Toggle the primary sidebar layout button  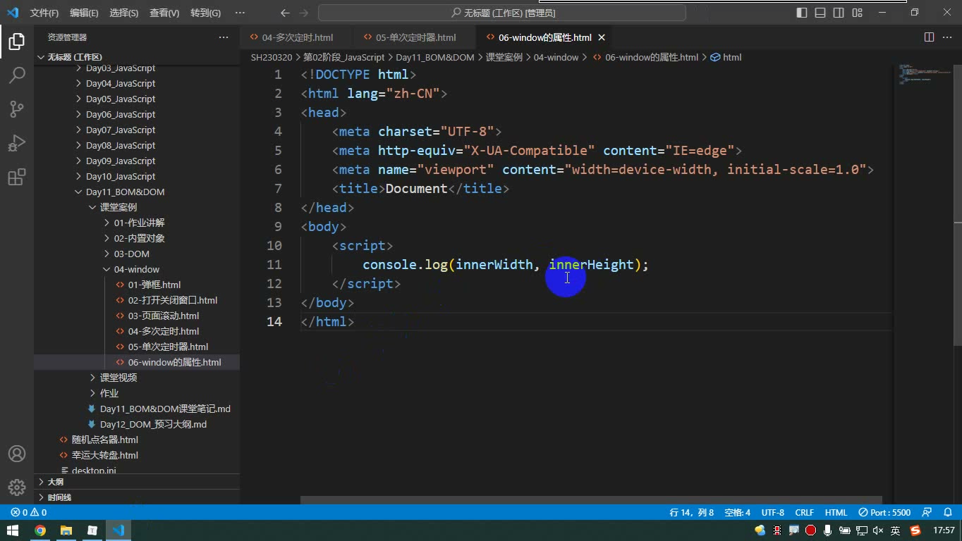[x=802, y=13]
